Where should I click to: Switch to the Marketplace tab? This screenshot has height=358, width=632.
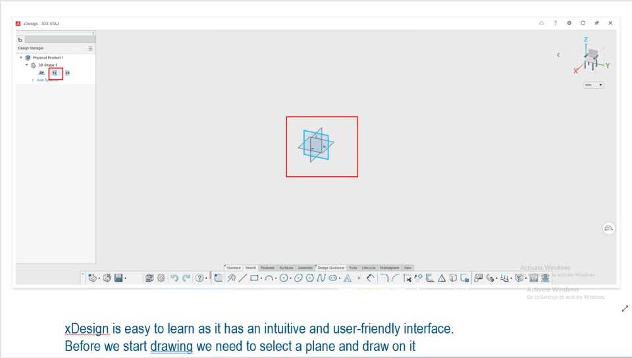coord(389,268)
